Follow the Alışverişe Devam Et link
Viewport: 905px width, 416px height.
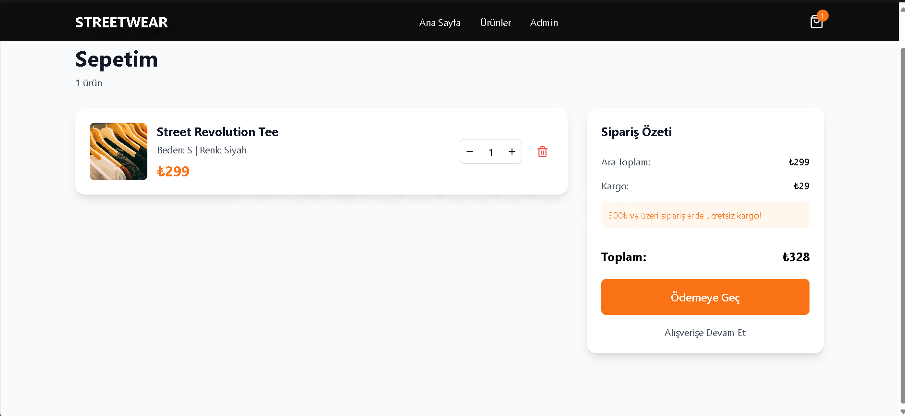(705, 333)
